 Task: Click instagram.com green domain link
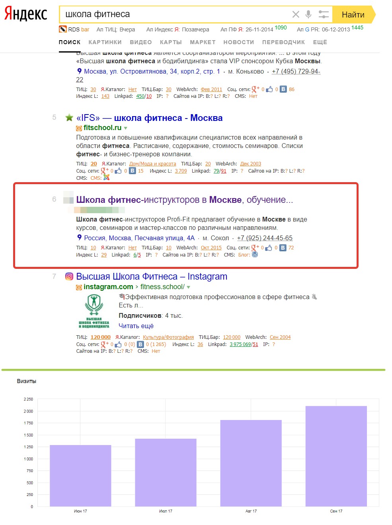click(x=108, y=287)
